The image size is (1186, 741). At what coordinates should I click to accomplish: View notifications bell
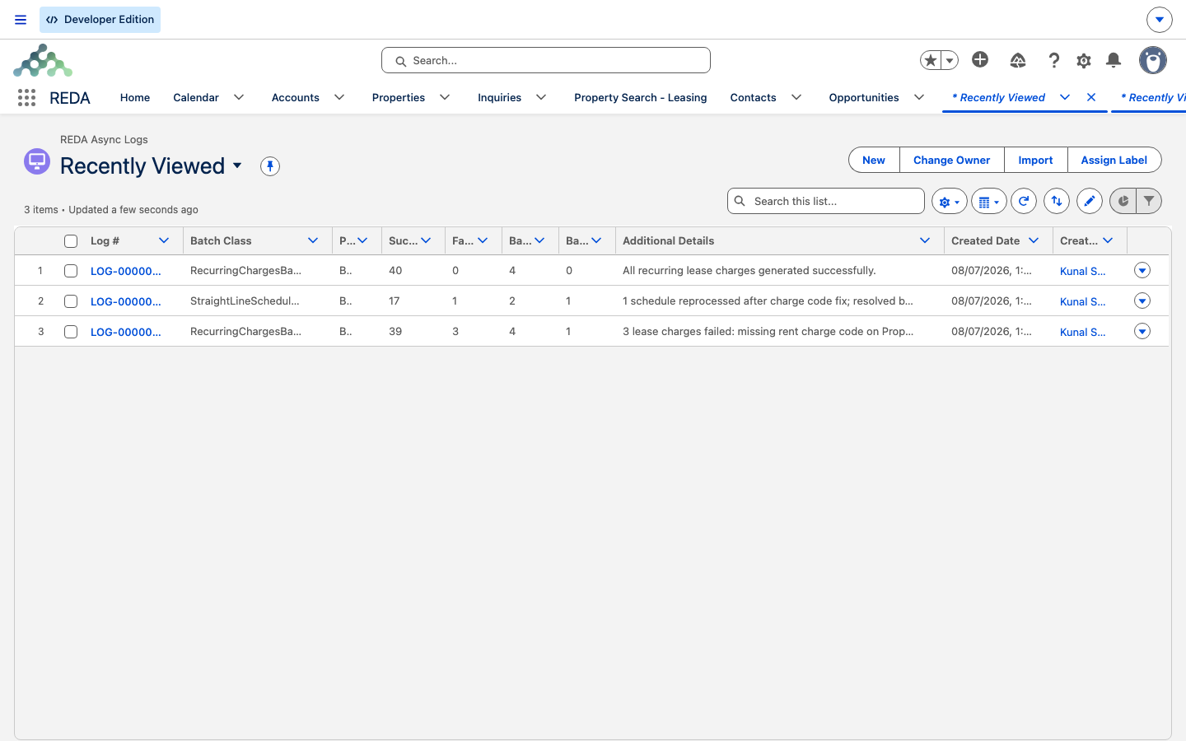1114,60
